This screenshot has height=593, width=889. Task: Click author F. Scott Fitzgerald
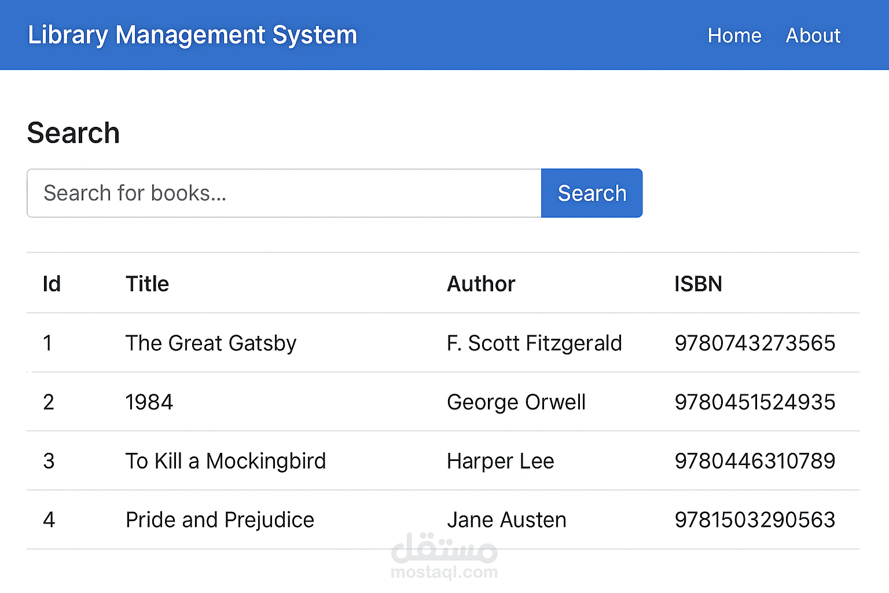pos(534,343)
